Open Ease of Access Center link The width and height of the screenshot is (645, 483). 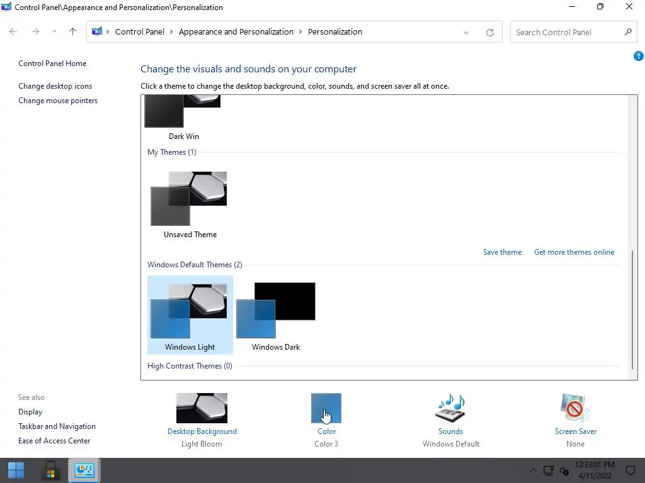tap(54, 441)
